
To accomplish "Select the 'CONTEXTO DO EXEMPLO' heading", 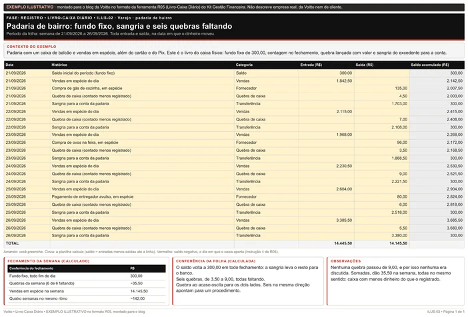I will click(31, 47).
